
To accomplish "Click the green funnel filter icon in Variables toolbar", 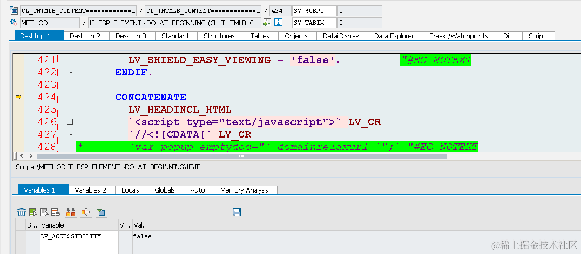I will (x=101, y=212).
